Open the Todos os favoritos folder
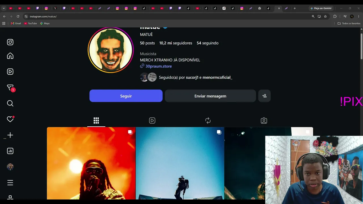 [349, 24]
